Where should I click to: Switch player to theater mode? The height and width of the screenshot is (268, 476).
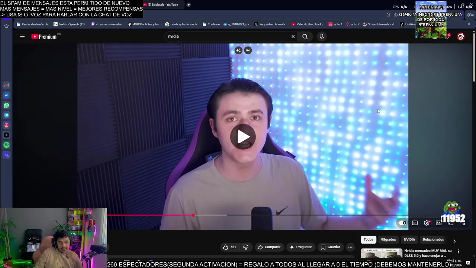coord(438,223)
